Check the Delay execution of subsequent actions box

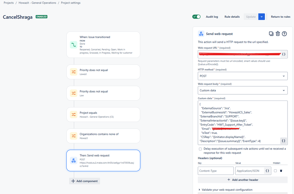pyautogui.click(x=200, y=149)
